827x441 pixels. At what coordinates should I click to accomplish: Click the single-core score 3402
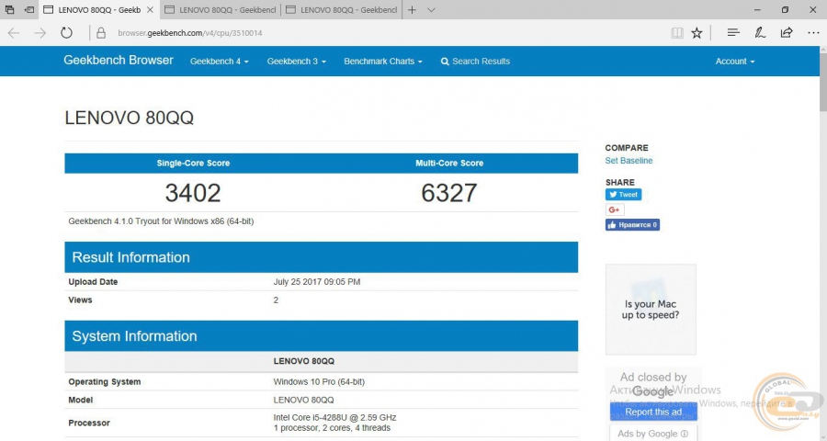click(193, 193)
